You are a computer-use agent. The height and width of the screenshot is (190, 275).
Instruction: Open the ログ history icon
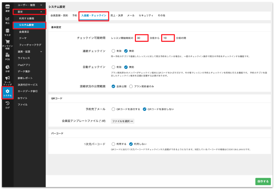(x=7, y=105)
